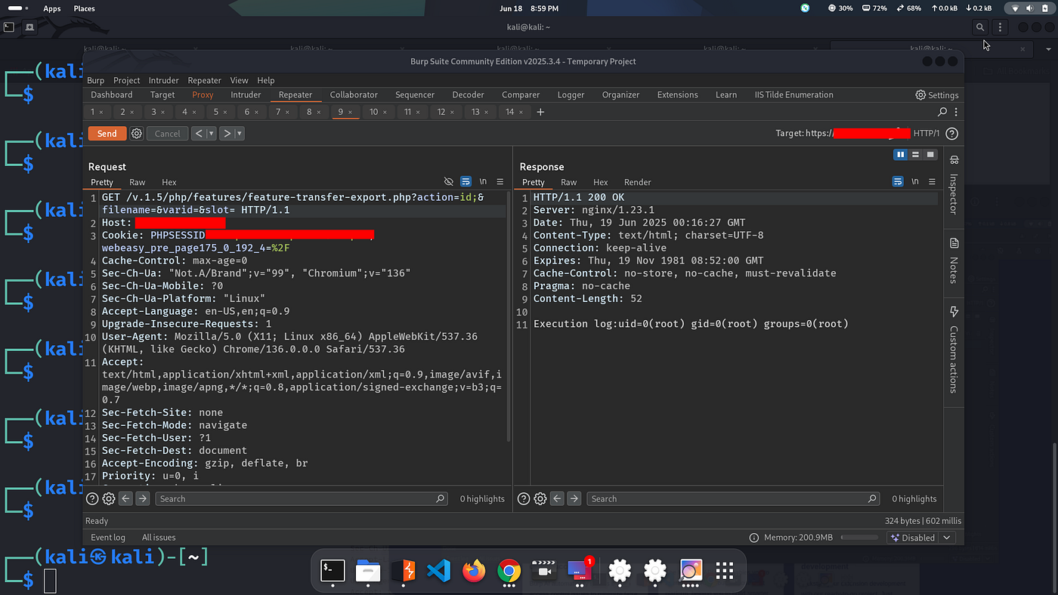Viewport: 1058px width, 595px height.
Task: Show applications grid in dock
Action: pyautogui.click(x=725, y=571)
